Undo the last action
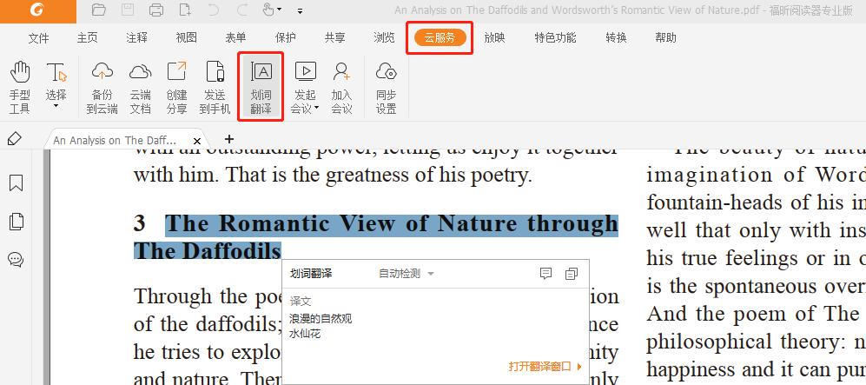The image size is (866, 385). pos(215,10)
